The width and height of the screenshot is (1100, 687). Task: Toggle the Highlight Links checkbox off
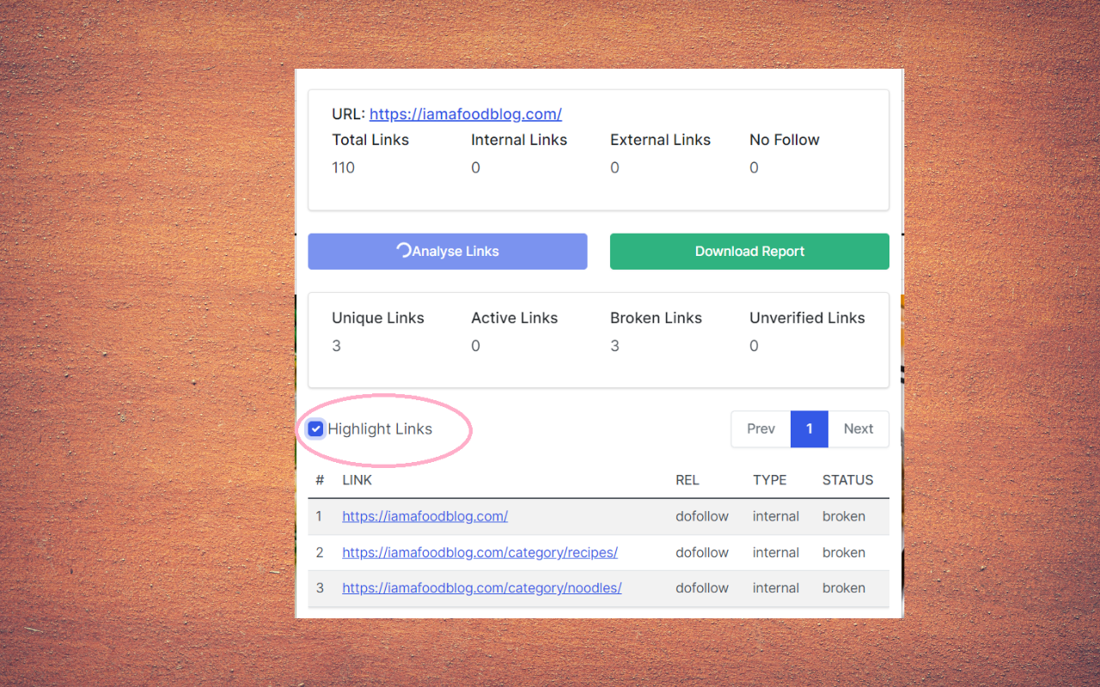(315, 429)
